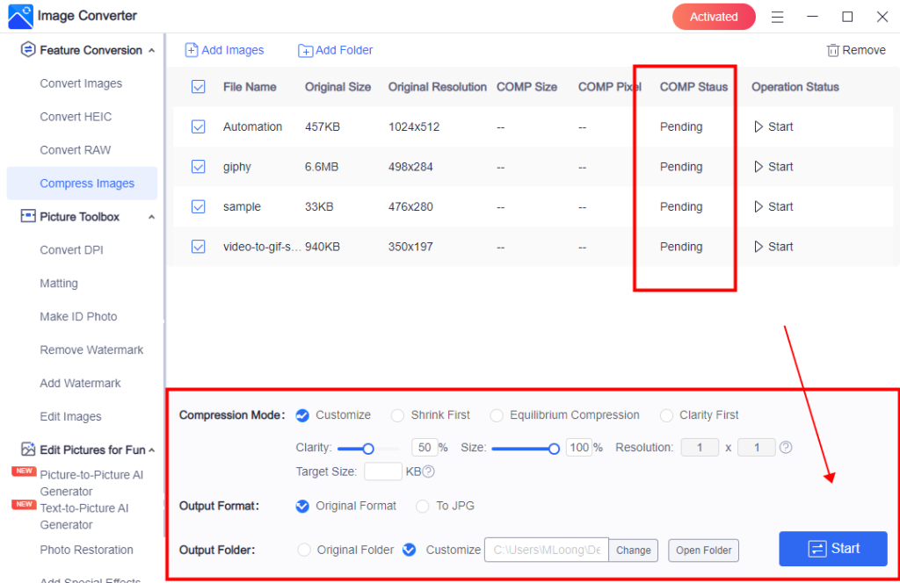The height and width of the screenshot is (583, 900).
Task: Open the hamburger menu
Action: click(777, 16)
